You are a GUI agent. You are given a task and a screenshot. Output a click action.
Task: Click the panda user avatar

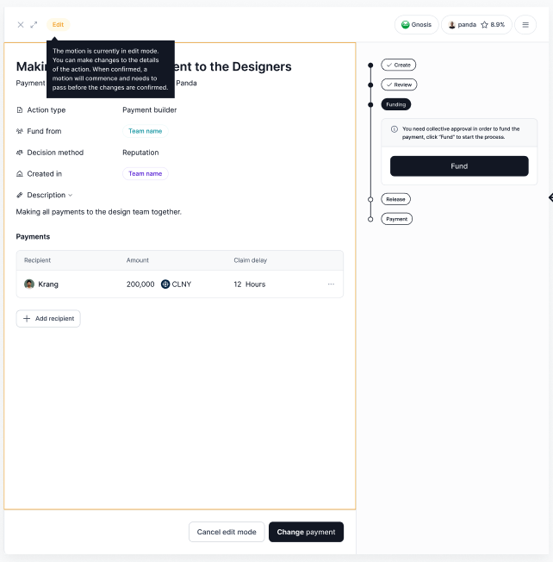click(x=452, y=25)
